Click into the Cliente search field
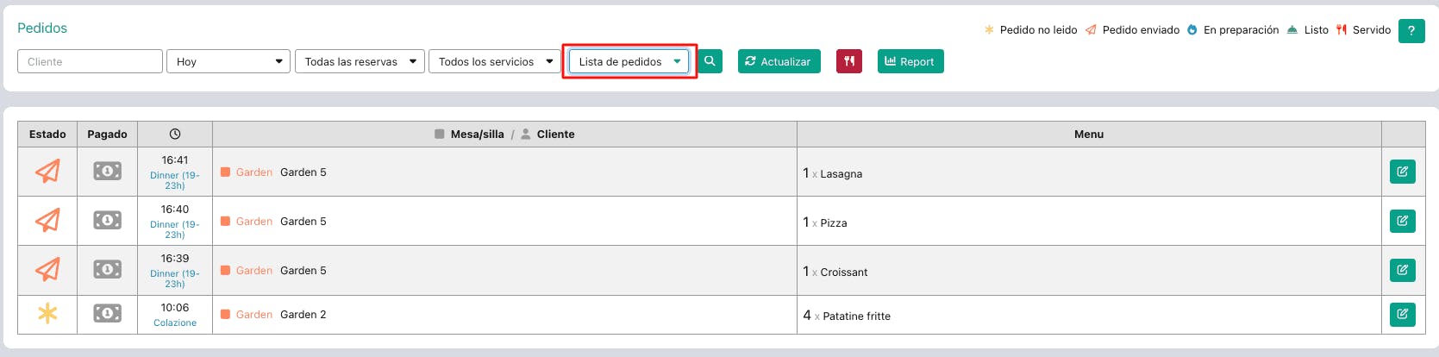1439x357 pixels. click(90, 61)
